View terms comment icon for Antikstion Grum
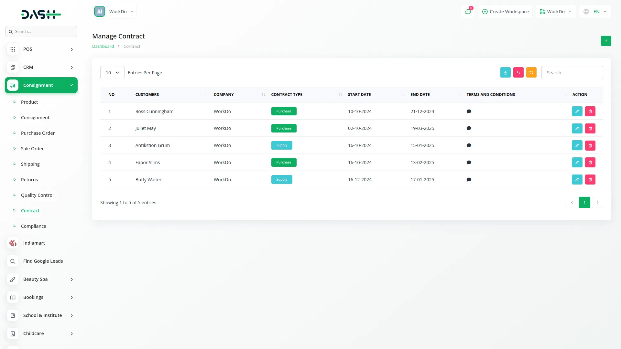 (469, 145)
